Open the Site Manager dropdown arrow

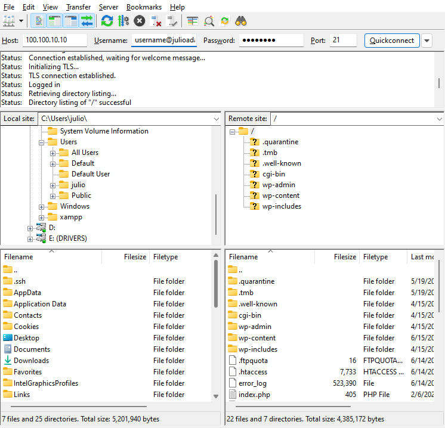[21, 21]
